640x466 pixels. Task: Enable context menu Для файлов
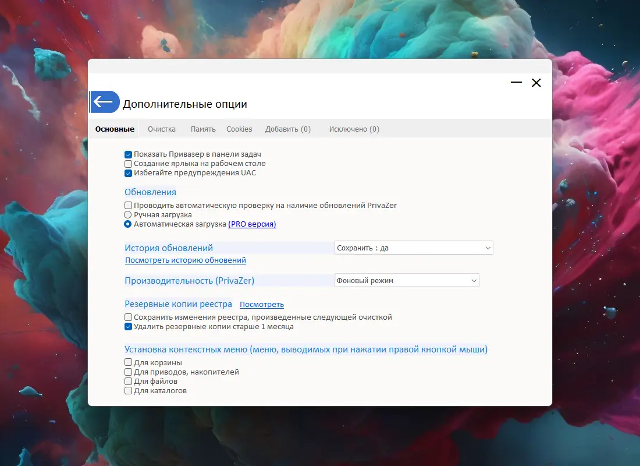coord(128,382)
